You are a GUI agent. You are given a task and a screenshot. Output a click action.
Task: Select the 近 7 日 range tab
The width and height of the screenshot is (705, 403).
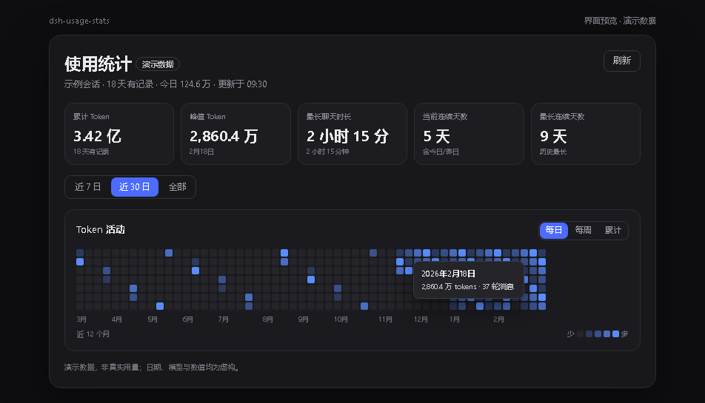pos(88,186)
